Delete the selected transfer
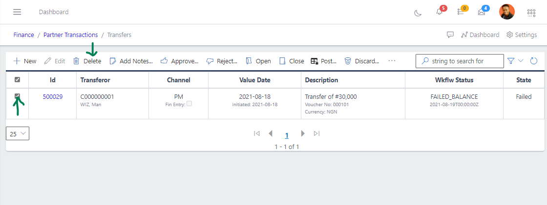 point(87,61)
